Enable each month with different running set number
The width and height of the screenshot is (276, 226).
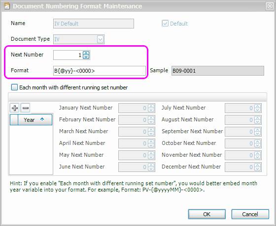coord(14,87)
